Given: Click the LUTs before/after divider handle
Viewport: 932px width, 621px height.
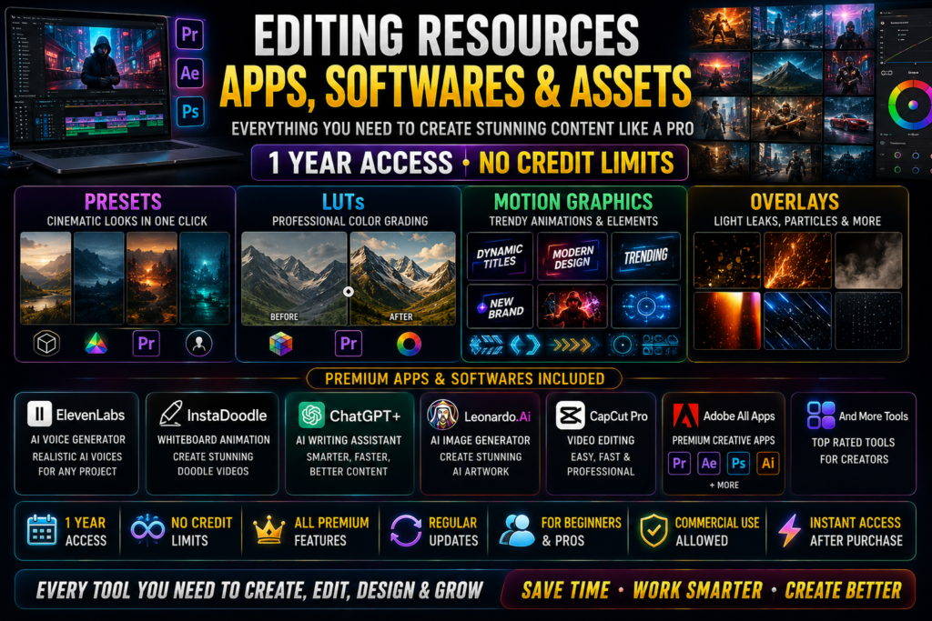Looking at the screenshot, I should 349,292.
